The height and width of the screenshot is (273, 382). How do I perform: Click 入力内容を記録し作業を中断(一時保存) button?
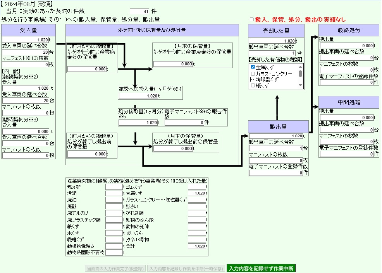(186, 269)
